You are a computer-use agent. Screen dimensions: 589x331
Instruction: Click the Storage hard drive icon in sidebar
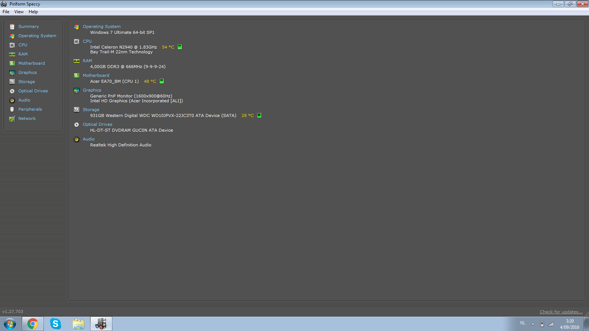pos(12,82)
